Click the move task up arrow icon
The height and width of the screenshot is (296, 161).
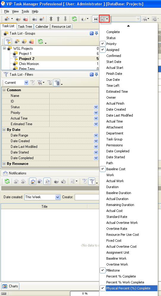pyautogui.click(x=58, y=19)
